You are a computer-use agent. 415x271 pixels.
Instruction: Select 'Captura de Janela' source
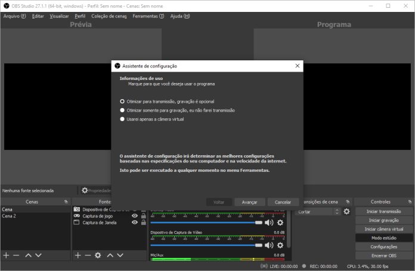99,223
